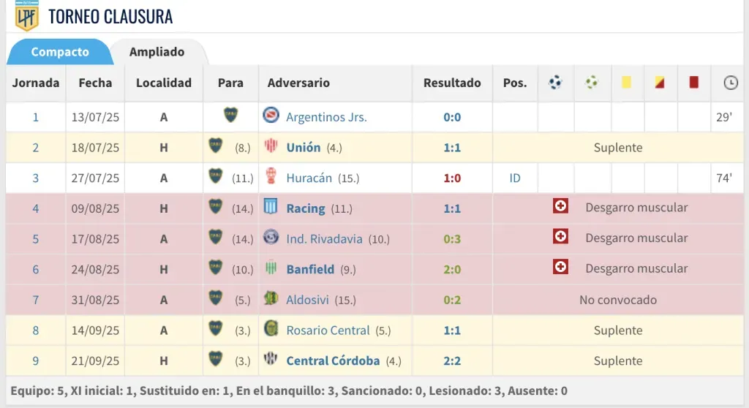The image size is (749, 408).
Task: Click the Rosario Central crest icon
Action: pos(271,330)
